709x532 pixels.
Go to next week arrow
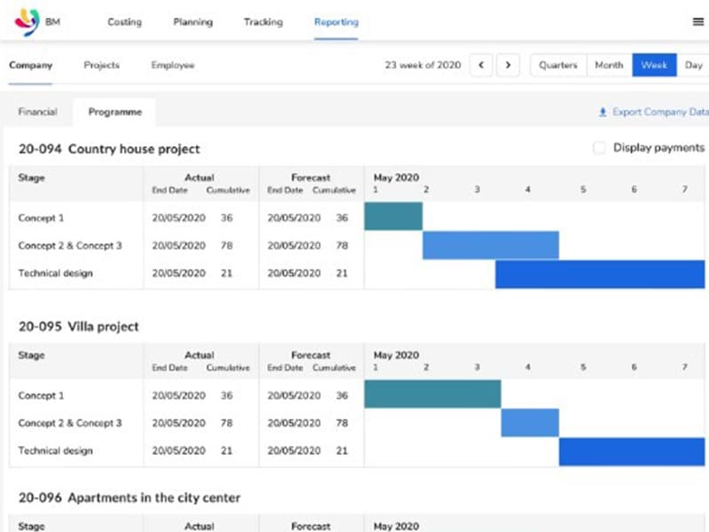pos(508,66)
